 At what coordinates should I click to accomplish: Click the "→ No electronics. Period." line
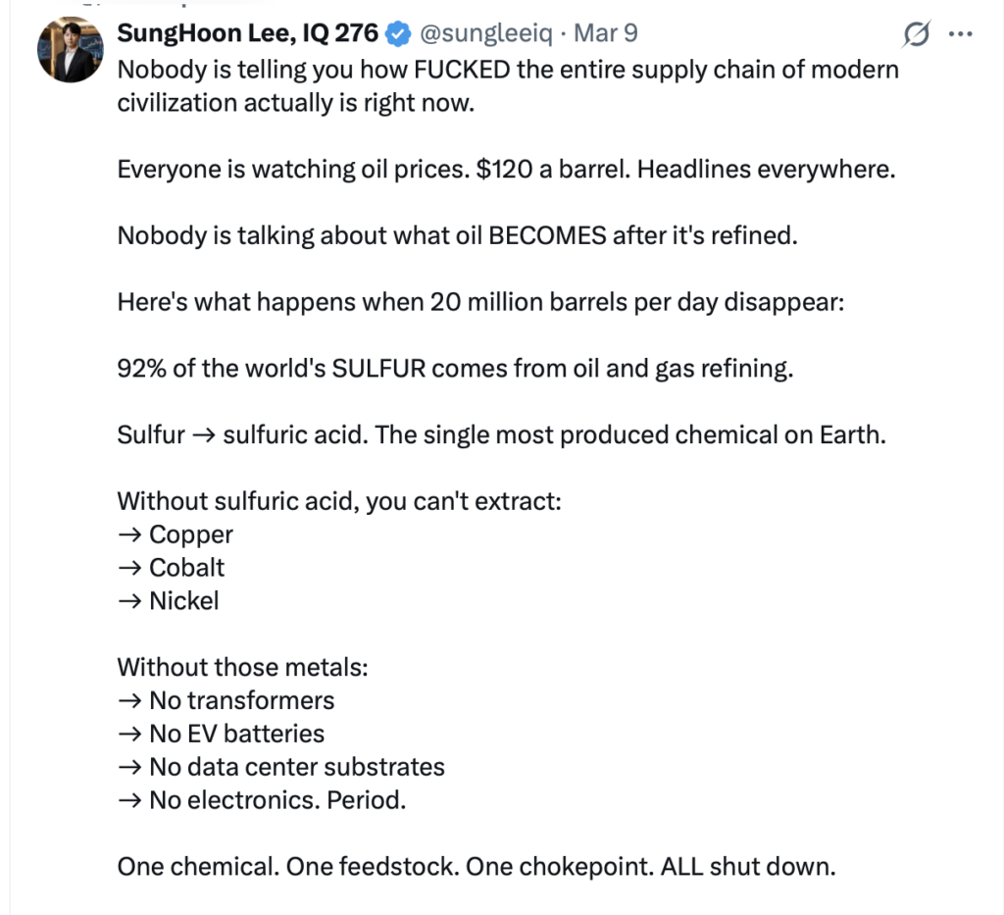(261, 800)
